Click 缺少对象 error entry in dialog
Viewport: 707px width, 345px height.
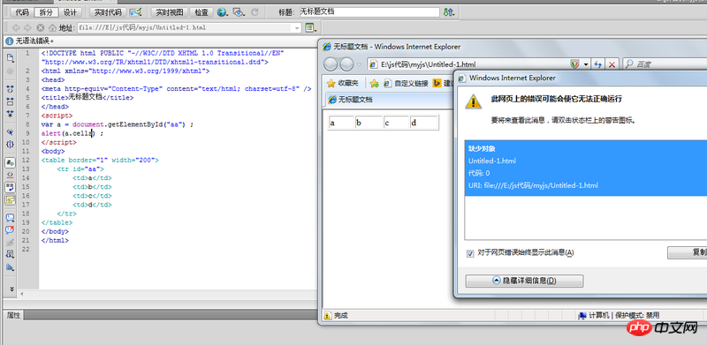coord(482,148)
